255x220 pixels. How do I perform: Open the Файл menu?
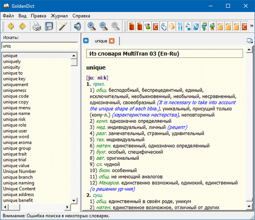(x=8, y=16)
